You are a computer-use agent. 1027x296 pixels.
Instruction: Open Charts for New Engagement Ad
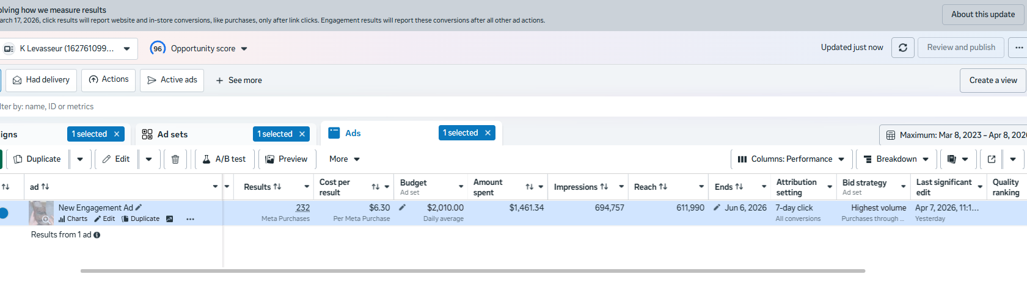click(x=73, y=218)
